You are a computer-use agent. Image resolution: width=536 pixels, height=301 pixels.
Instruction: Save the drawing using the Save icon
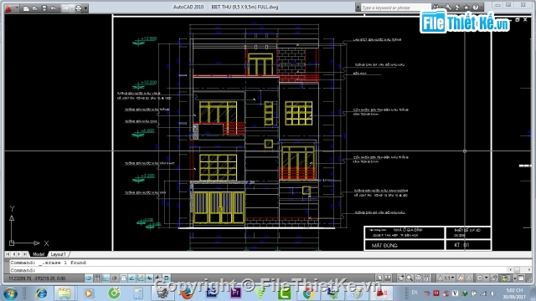click(x=44, y=8)
